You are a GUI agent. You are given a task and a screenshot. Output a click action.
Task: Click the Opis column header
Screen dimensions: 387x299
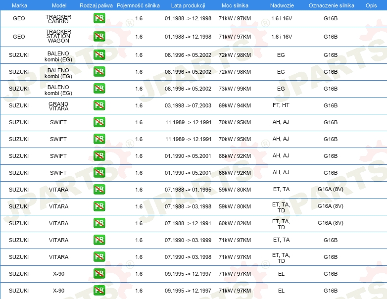tap(371, 5)
